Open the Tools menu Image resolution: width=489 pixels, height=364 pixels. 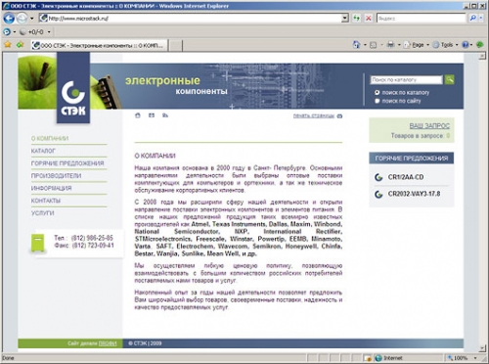pos(445,45)
